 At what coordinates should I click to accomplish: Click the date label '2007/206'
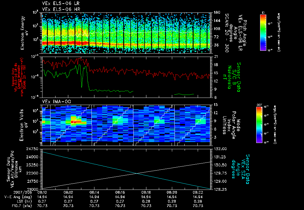coord(23,192)
